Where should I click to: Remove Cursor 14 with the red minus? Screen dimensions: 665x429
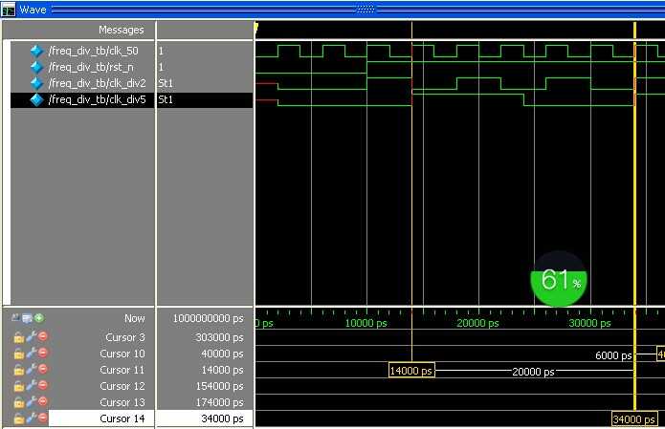42,418
